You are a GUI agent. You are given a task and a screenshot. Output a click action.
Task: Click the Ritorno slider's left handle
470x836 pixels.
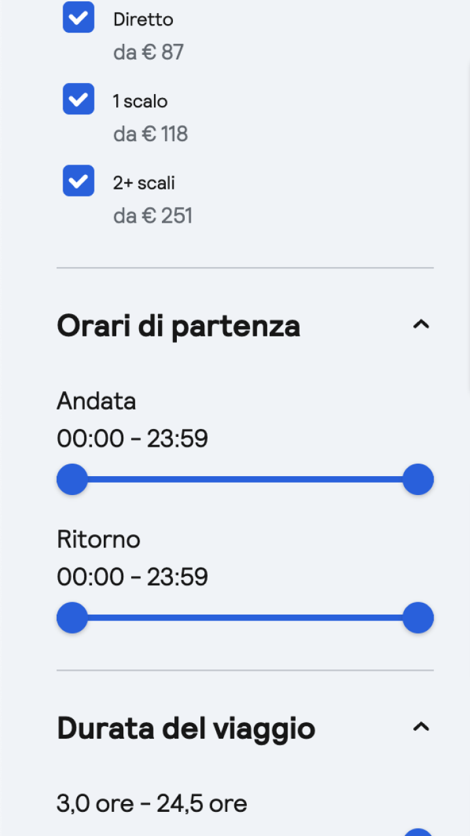tap(72, 618)
